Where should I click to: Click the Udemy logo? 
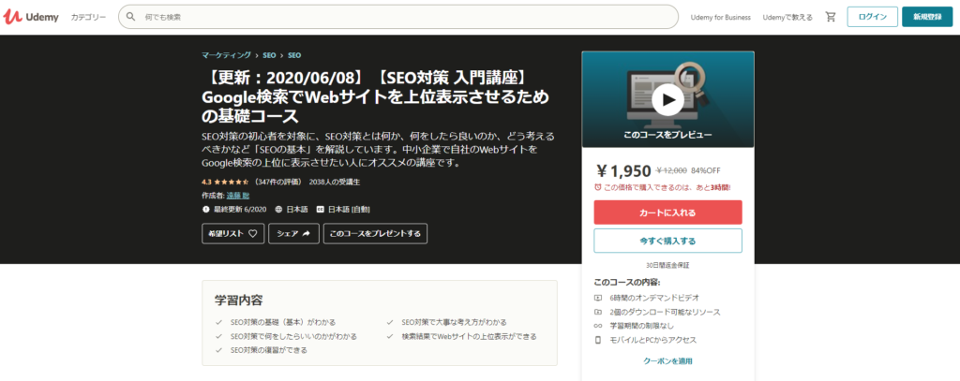click(31, 17)
